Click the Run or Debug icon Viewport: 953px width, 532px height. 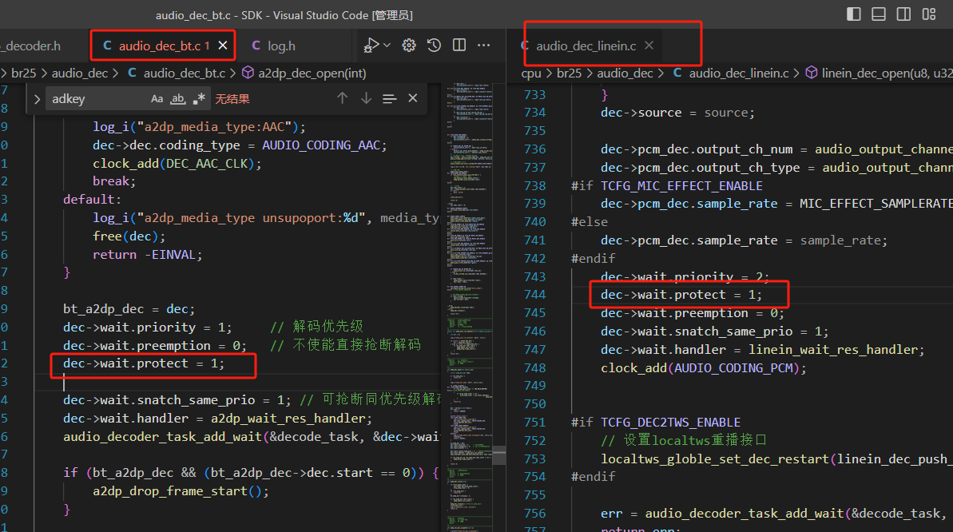[371, 45]
